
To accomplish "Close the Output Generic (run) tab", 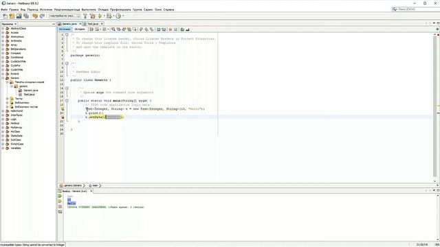I will point(91,191).
